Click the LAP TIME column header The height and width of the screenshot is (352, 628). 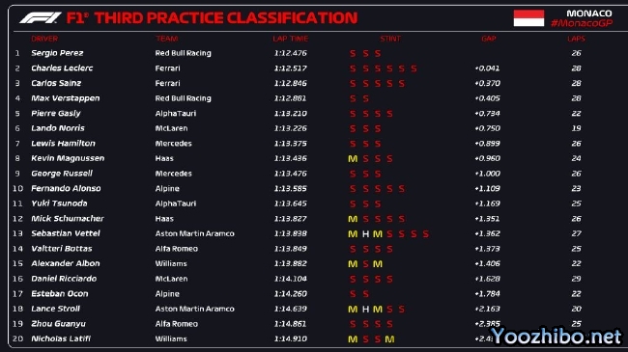[x=291, y=39]
